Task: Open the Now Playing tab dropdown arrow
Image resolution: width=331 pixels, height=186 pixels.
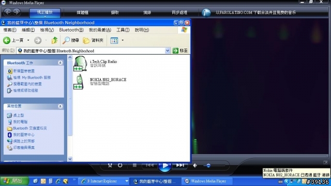Action: coord(45,16)
